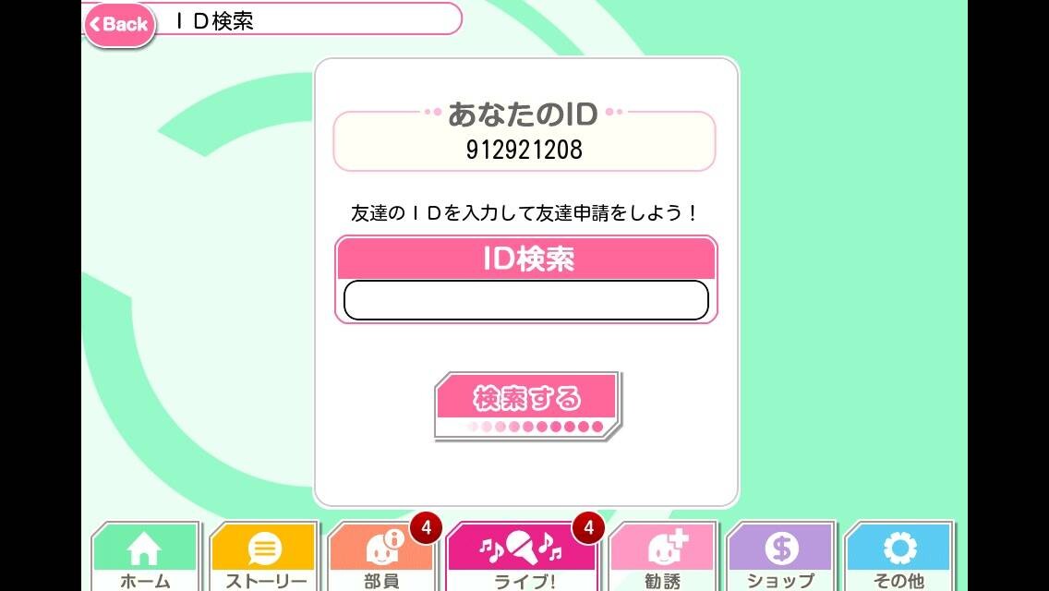Tap the red 4 badge on 部員

427,528
